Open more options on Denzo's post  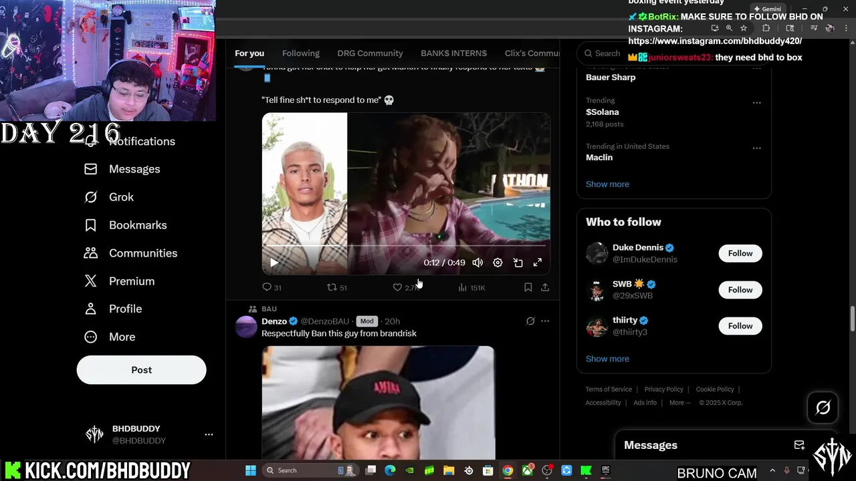545,321
